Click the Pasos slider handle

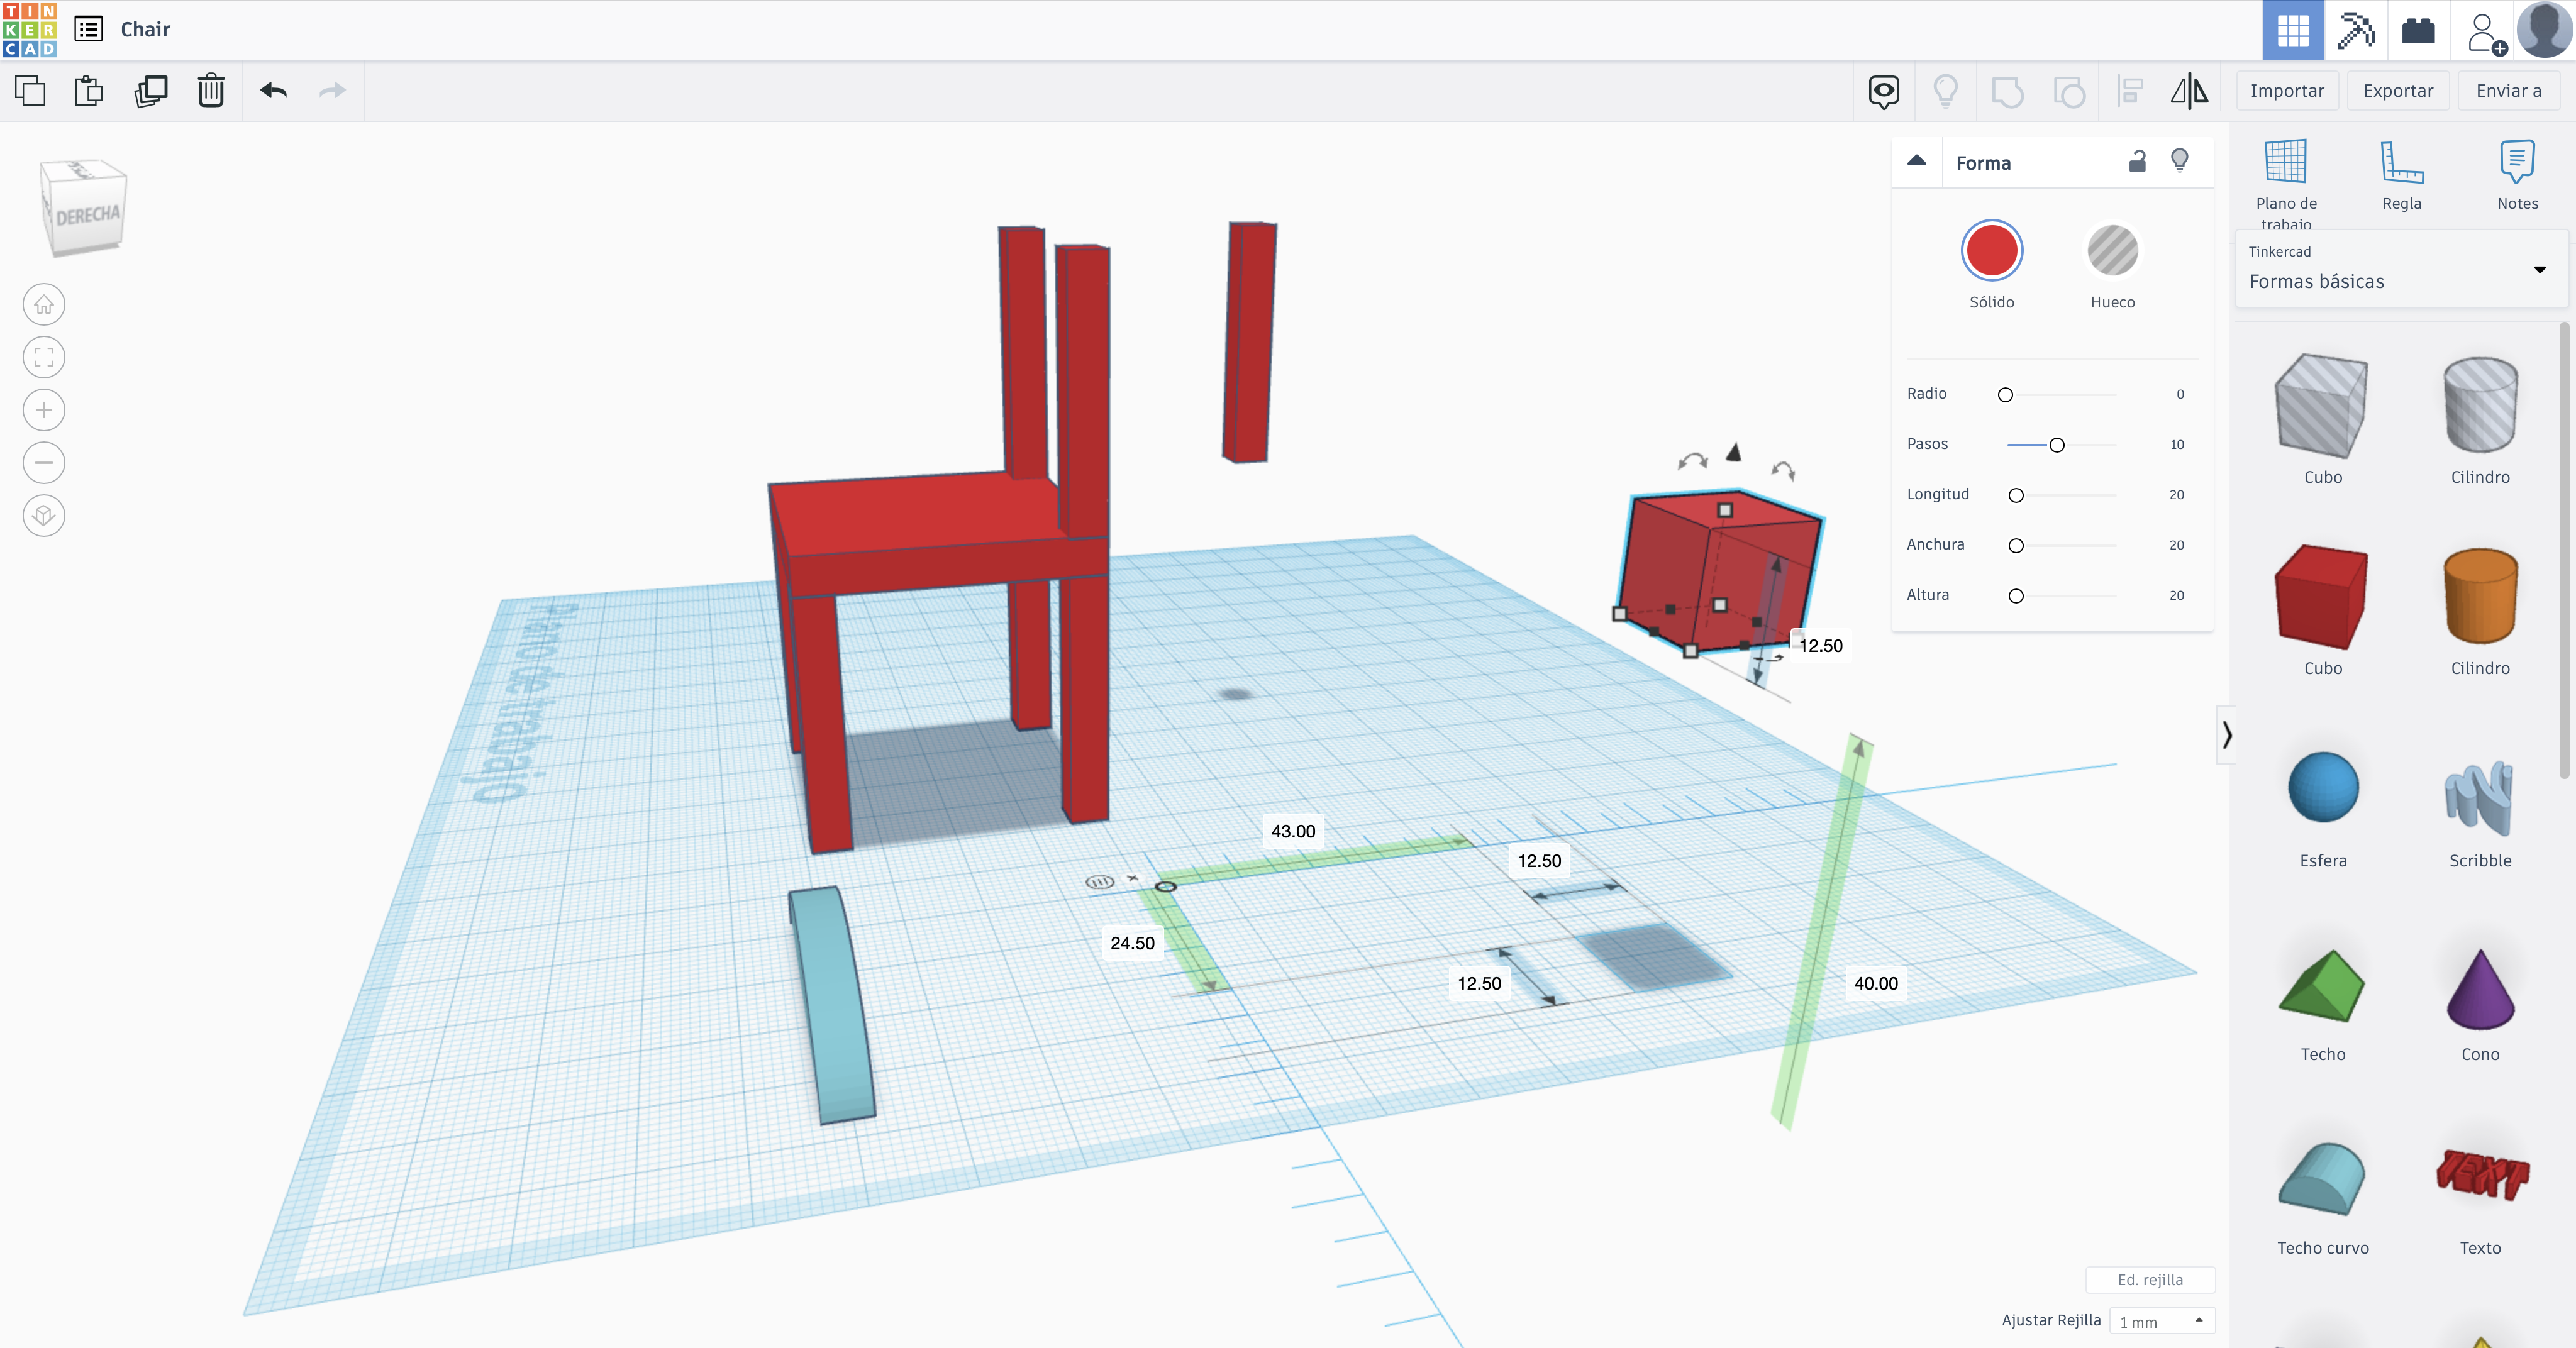[2057, 445]
